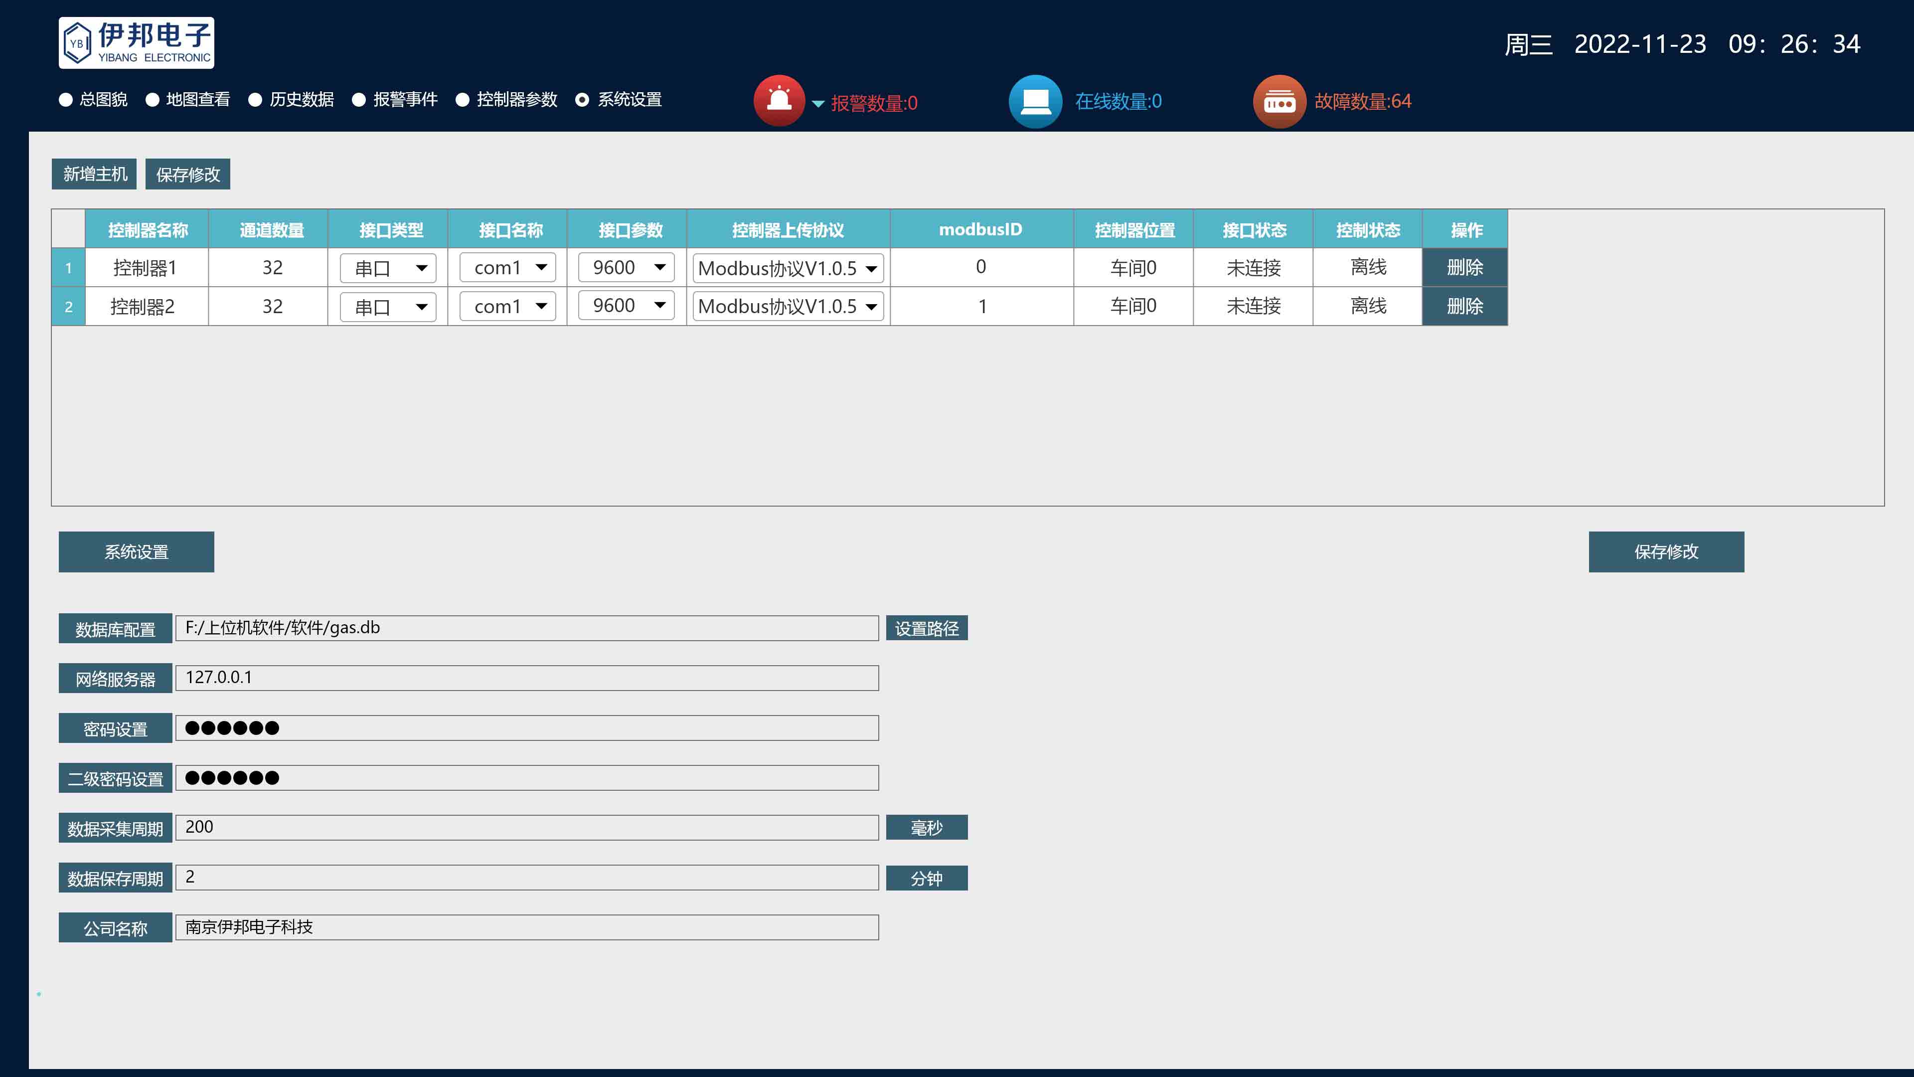Select the 报警事件 navigation option
This screenshot has width=1914, height=1077.
[x=359, y=100]
